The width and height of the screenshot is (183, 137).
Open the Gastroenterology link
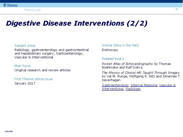coord(115,85)
